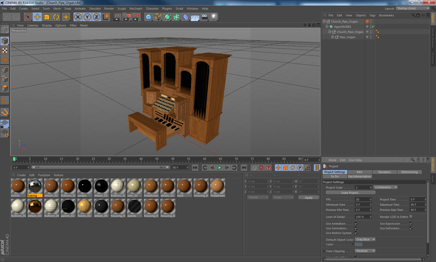Activate the Scale tool

(x=47, y=17)
